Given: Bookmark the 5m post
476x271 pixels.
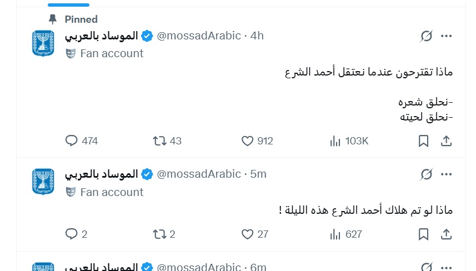Looking at the screenshot, I should 423,234.
